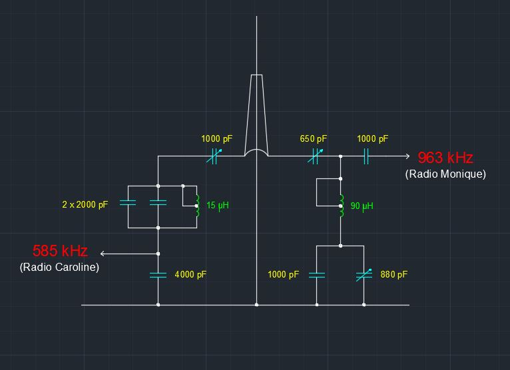Screen dimensions: 510x370
Task: Select the antenna tower symbol
Action: click(x=256, y=113)
